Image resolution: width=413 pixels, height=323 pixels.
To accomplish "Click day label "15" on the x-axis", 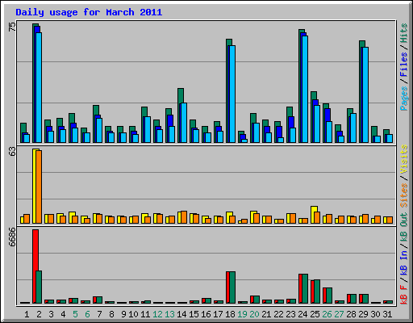I will point(194,314).
